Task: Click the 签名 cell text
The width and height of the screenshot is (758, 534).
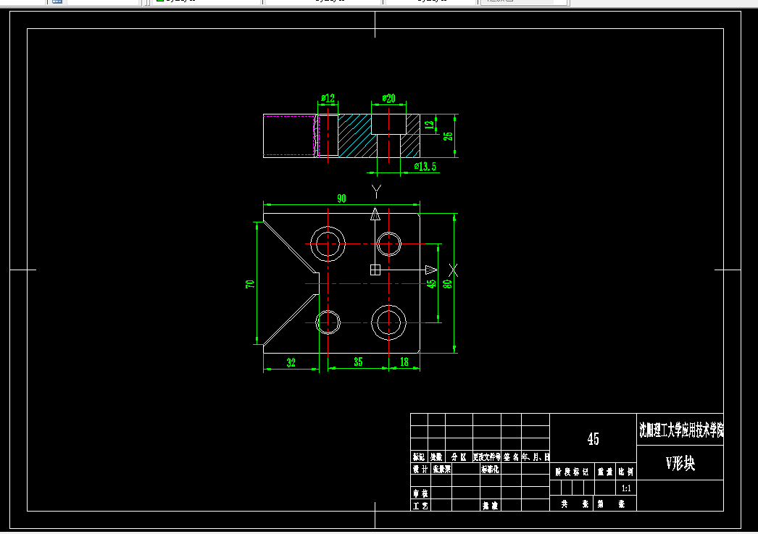Action: click(x=511, y=456)
